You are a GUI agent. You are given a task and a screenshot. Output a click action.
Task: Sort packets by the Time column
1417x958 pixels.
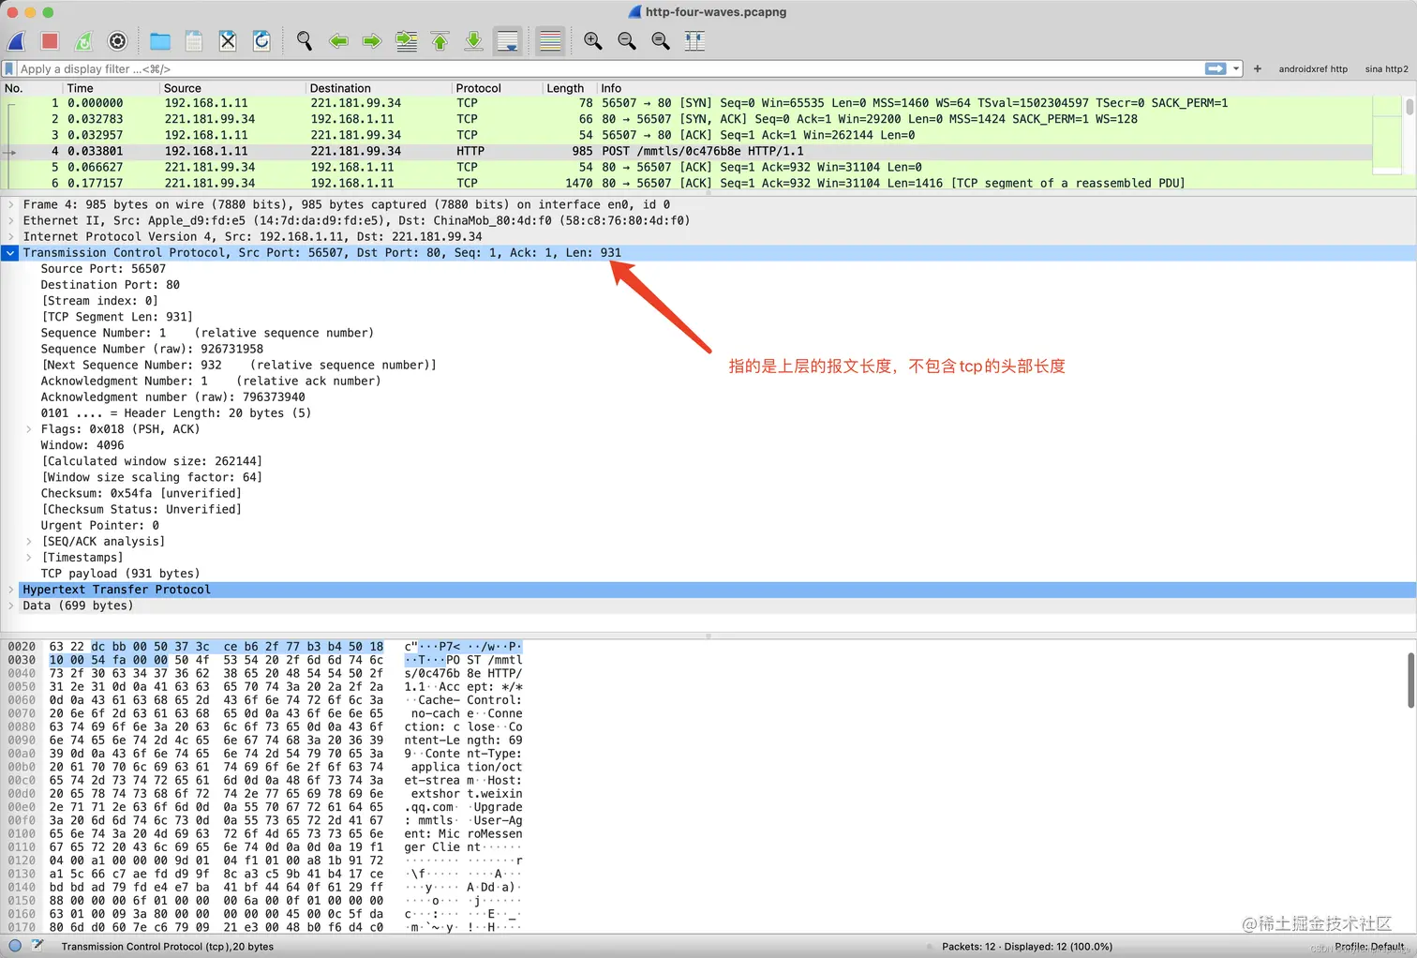[112, 88]
